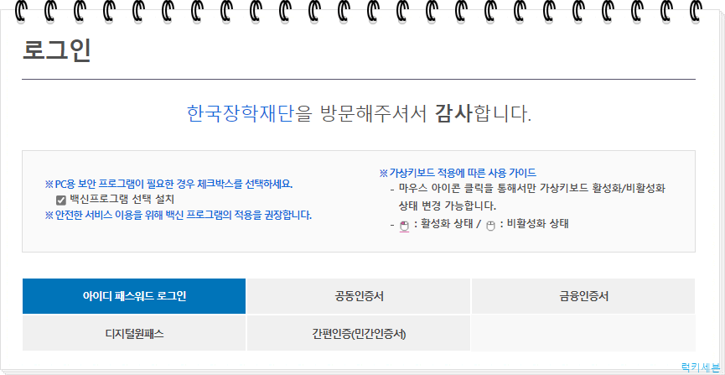Toggle the 백신프로그램 선택 설치 checkbox
This screenshot has width=725, height=375.
click(60, 201)
